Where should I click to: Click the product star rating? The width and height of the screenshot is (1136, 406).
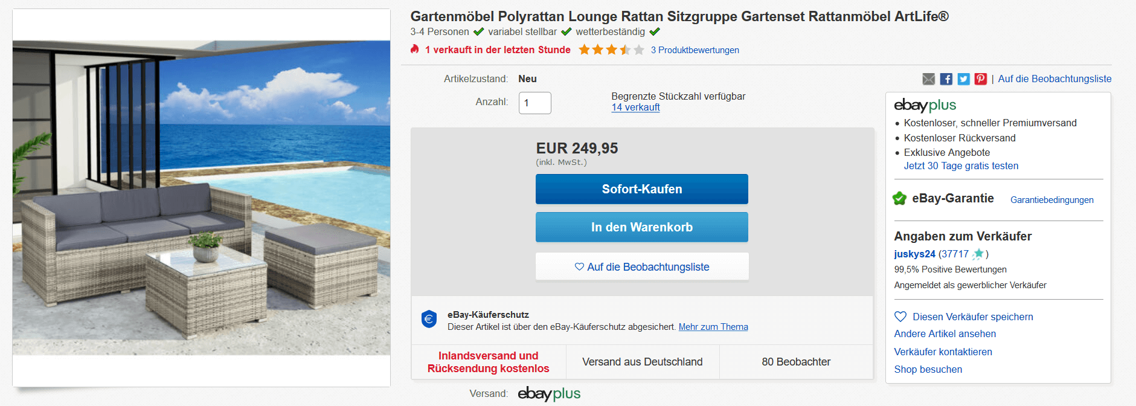pyautogui.click(x=611, y=50)
